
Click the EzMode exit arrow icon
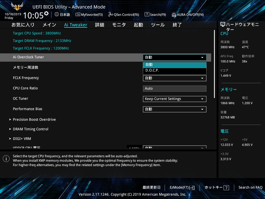(192, 188)
